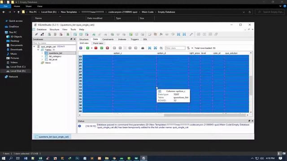Select row number 32 header
Image resolution: width=287 pixels, height=161 pixels.
(80, 87)
